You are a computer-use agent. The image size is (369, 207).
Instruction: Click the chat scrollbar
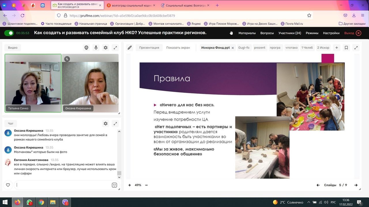pos(119,173)
